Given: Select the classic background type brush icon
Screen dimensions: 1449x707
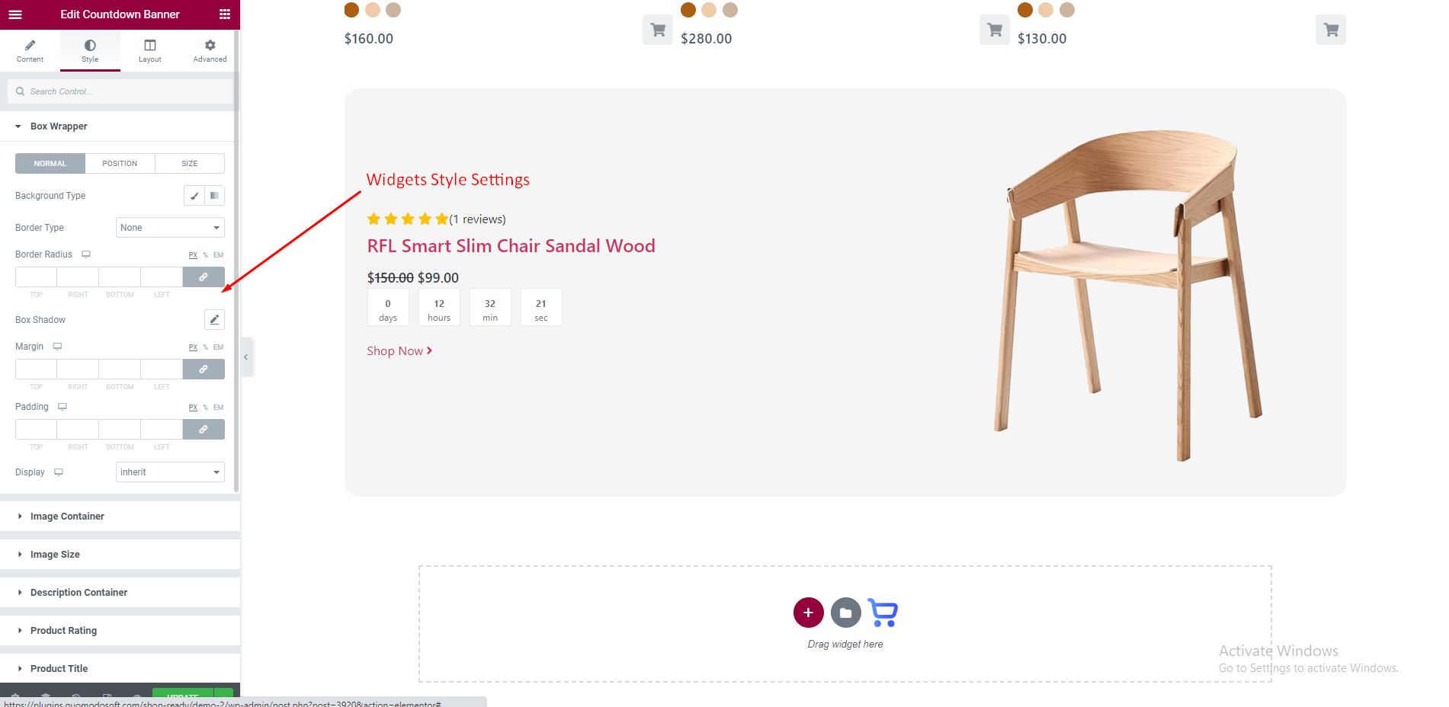Looking at the screenshot, I should (x=194, y=196).
